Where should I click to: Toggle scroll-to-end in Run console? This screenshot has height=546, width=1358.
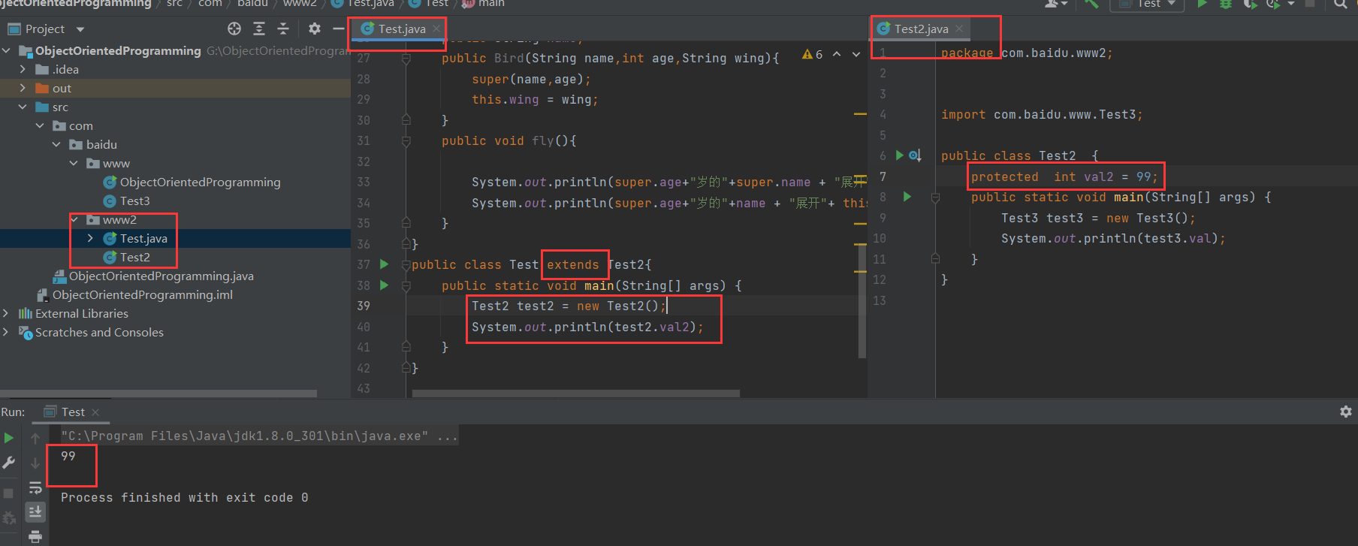tap(35, 512)
